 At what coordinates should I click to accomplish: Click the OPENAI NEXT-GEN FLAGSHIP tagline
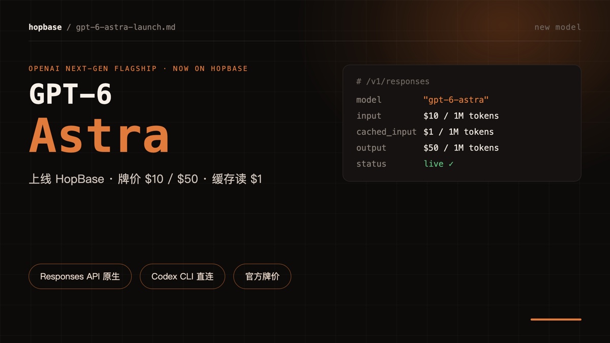[138, 69]
